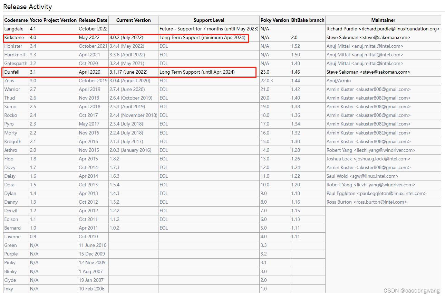The height and width of the screenshot is (297, 445).
Task: Click the Thud codename cell
Action: tap(16, 98)
